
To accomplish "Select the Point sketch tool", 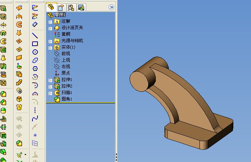I will (x=35, y=135).
